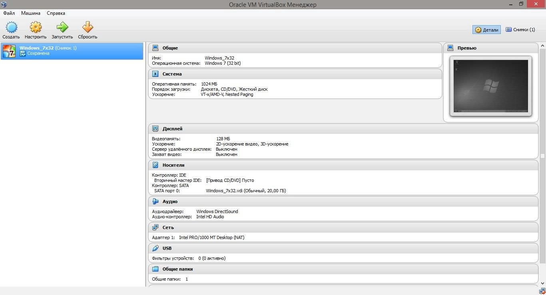Click the details pane vertical scrollbar
Viewport: 546px width, 295px height.
point(542,164)
